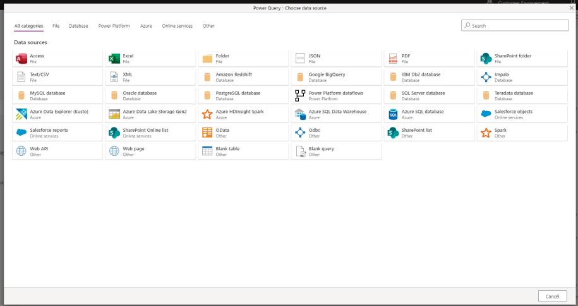Select the SharePoint list (Other) icon
The width and height of the screenshot is (578, 306).
[x=393, y=132]
